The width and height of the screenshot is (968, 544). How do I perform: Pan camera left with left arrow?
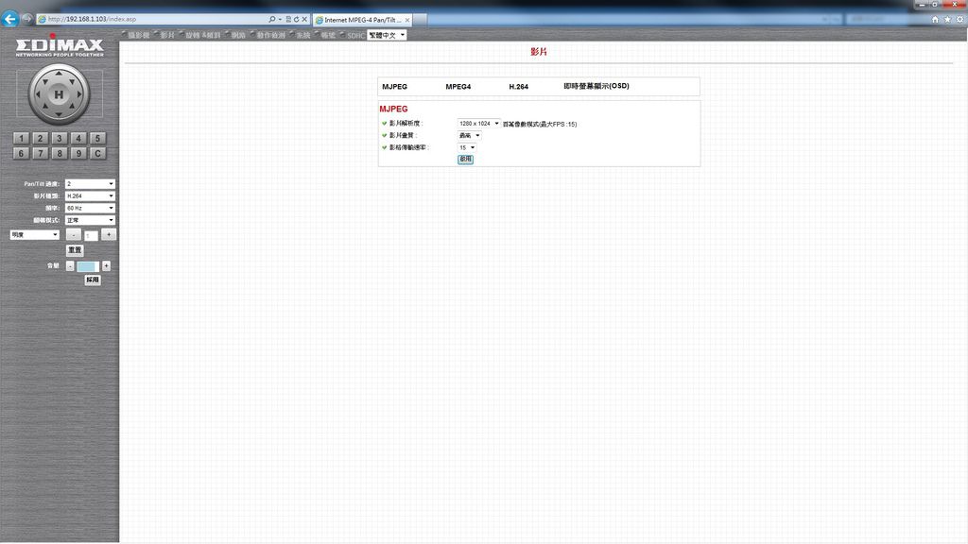pos(38,94)
